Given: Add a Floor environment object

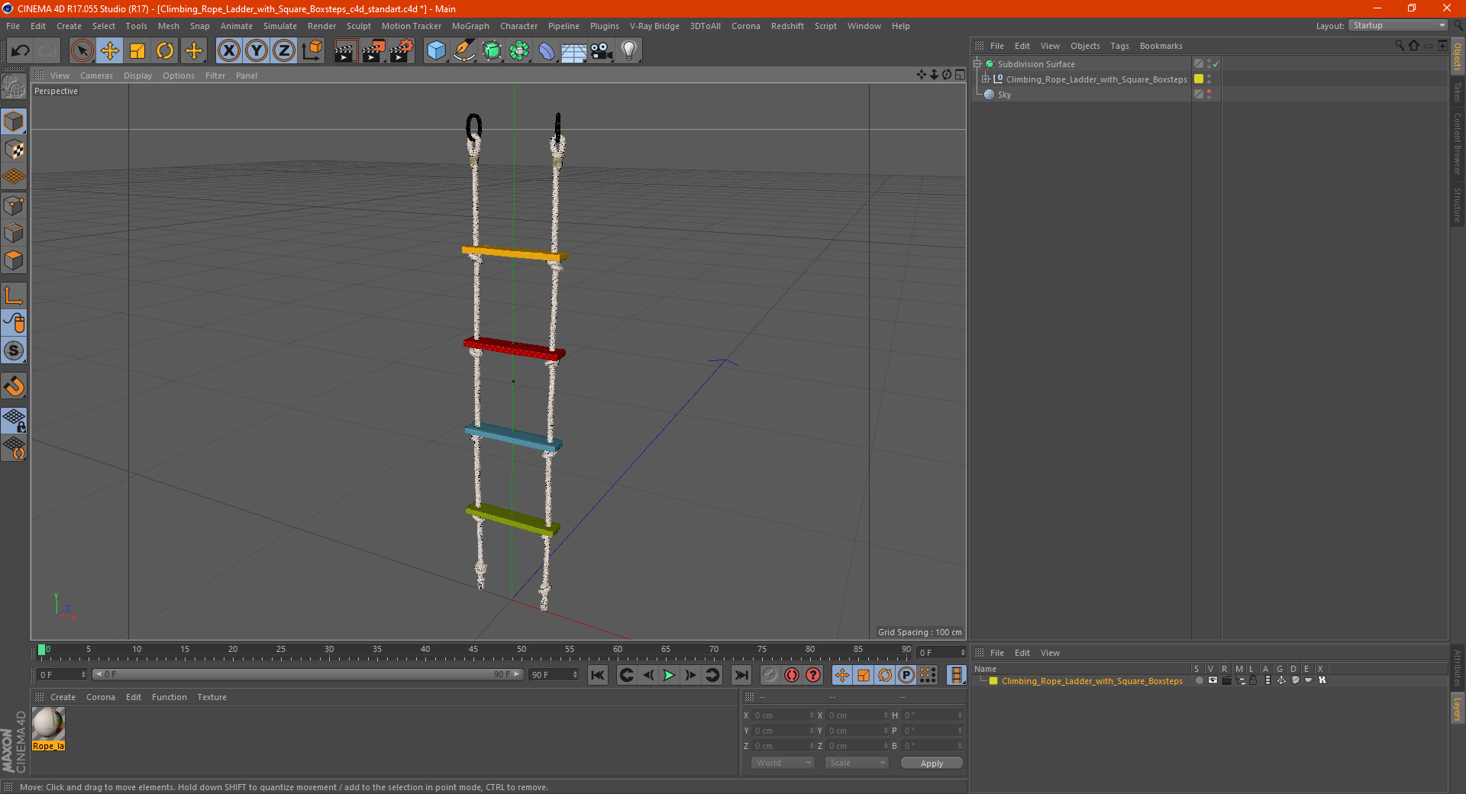Looking at the screenshot, I should point(573,51).
